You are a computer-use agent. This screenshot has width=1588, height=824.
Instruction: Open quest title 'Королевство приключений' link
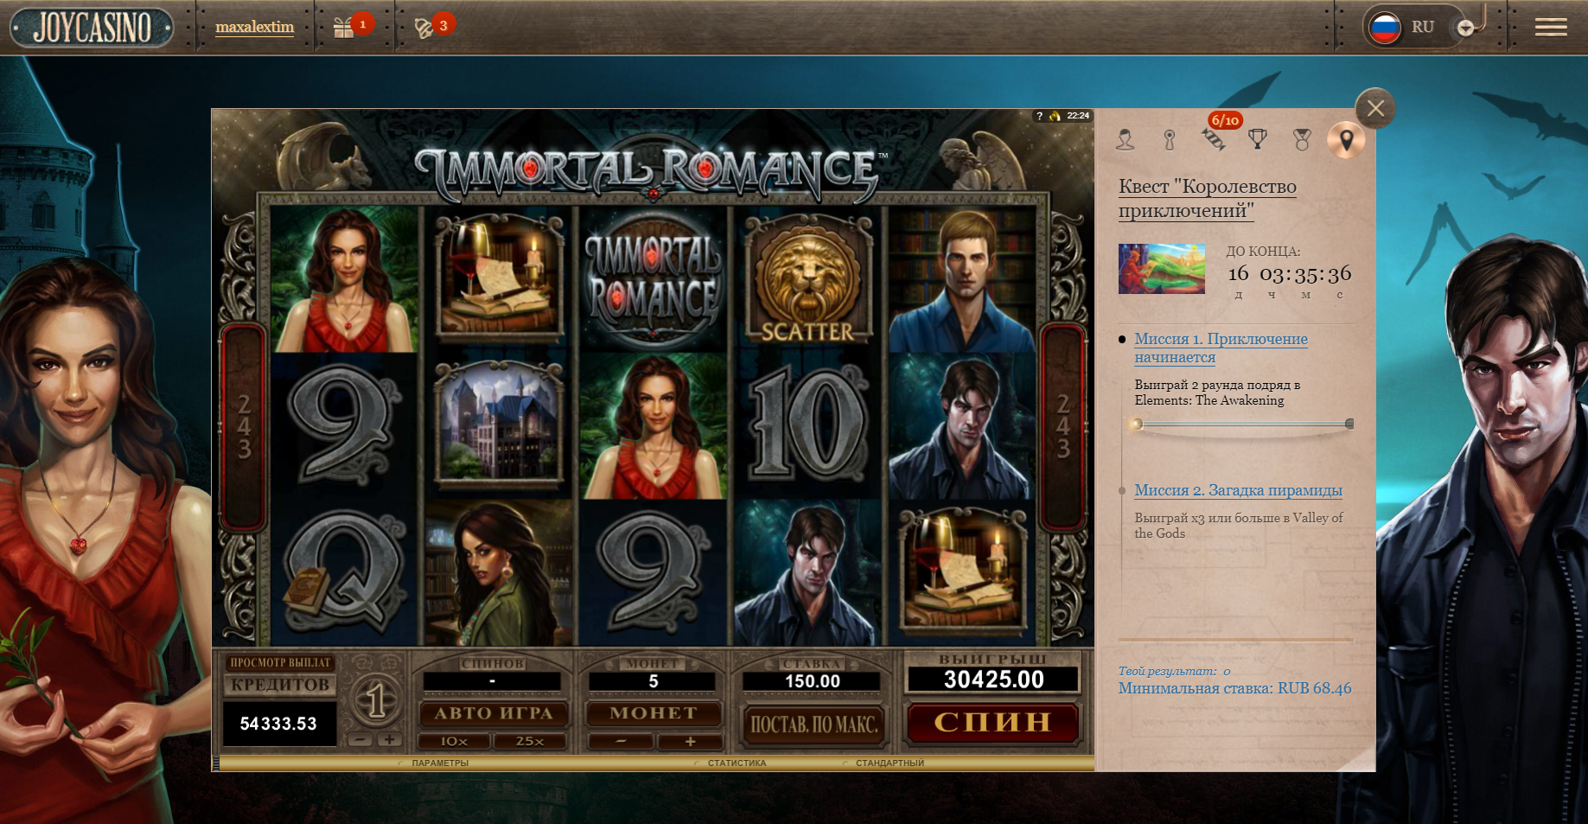tap(1208, 198)
